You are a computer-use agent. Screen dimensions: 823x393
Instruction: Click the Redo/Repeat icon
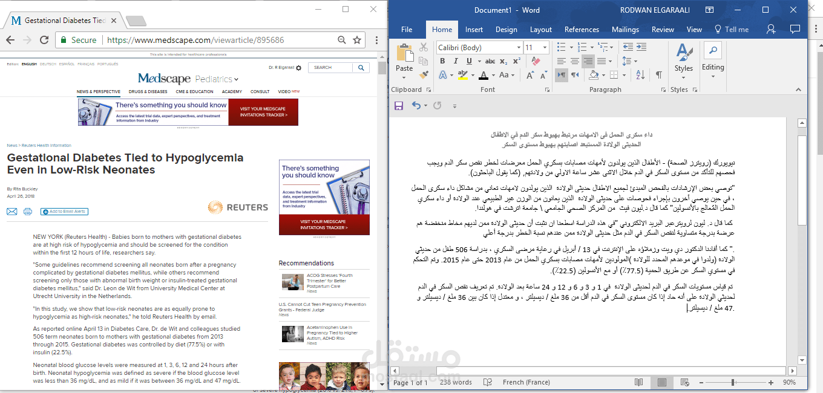coord(438,105)
